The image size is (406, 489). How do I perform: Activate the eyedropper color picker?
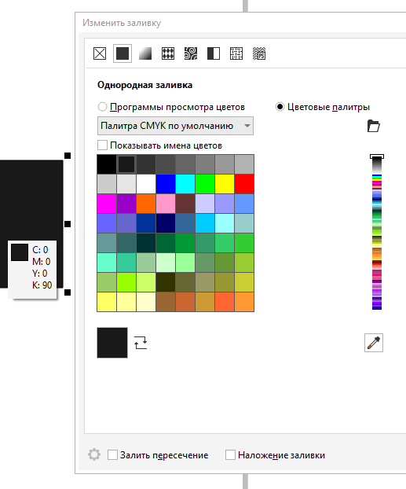click(374, 343)
